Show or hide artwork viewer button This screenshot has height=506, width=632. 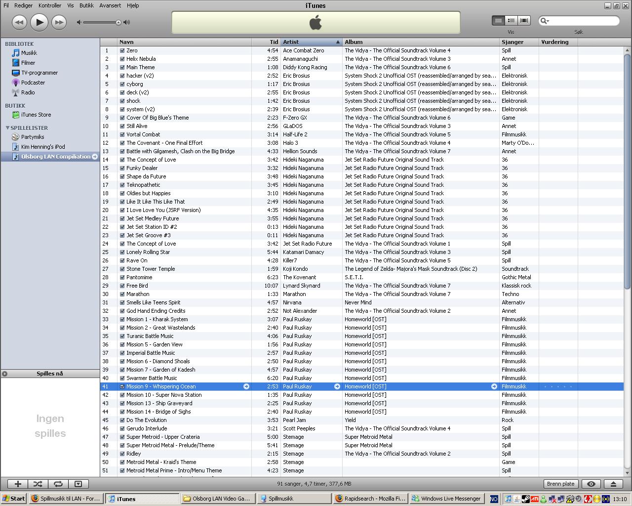pos(78,484)
